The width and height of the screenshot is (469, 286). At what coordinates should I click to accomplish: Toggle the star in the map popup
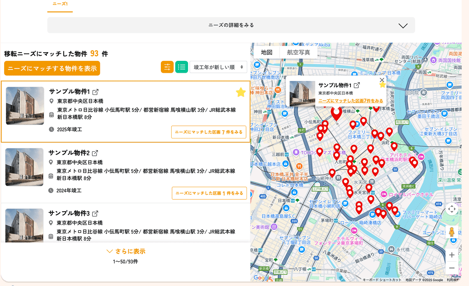click(x=383, y=85)
